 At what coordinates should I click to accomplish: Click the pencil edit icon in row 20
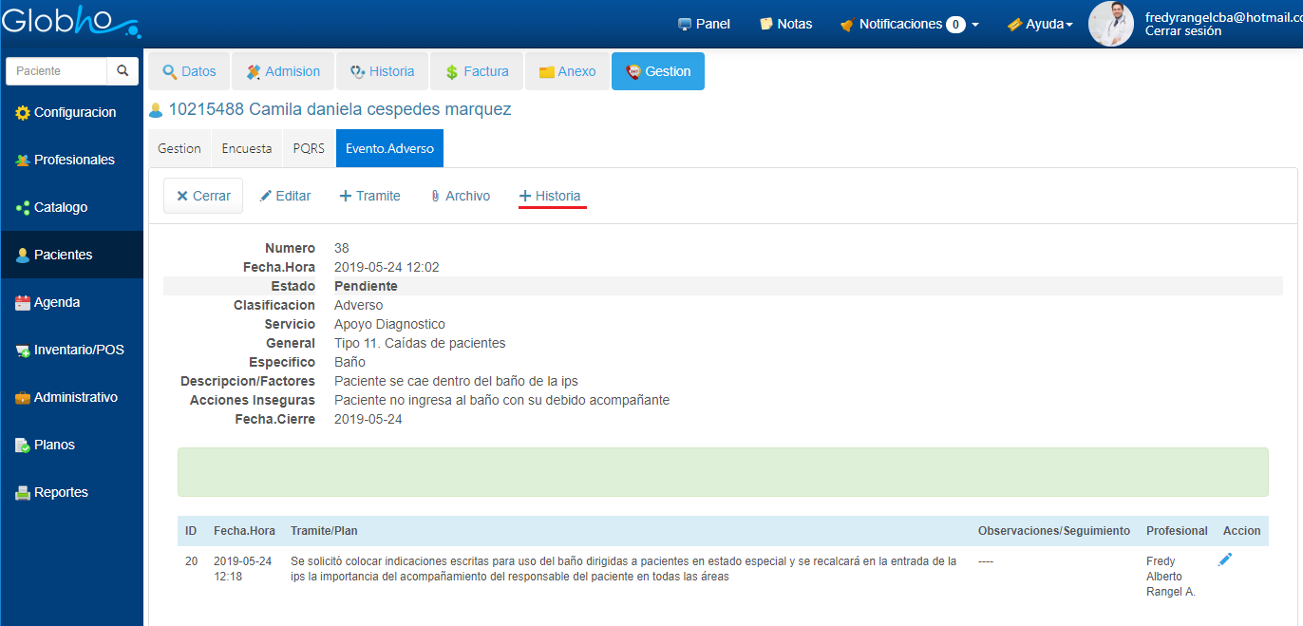[x=1225, y=560]
